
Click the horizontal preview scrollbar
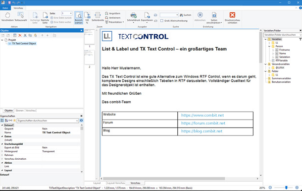(x=164, y=179)
